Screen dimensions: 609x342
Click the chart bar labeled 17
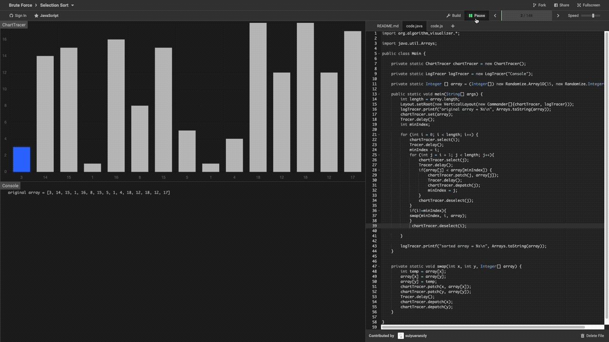(353, 102)
